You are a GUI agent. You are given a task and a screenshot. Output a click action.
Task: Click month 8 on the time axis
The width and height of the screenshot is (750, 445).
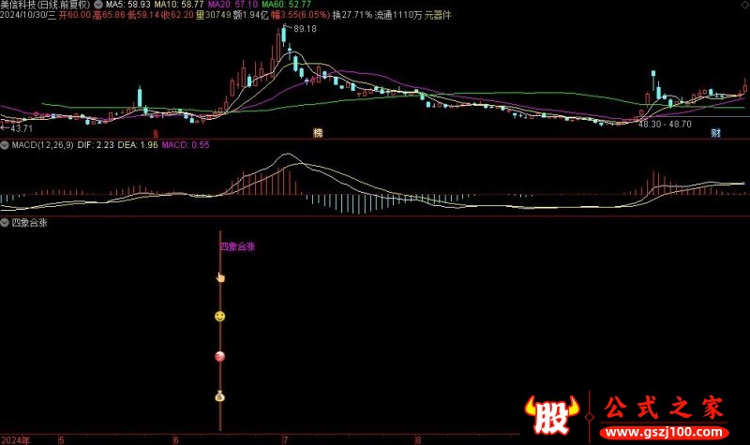(x=418, y=440)
